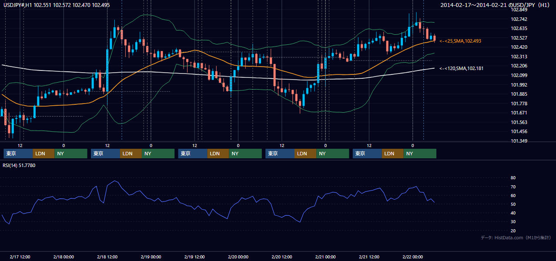Viewport: 556px width, 261px height.
Task: Click the 2/18 12:00 time axis label
Action: click(x=107, y=257)
